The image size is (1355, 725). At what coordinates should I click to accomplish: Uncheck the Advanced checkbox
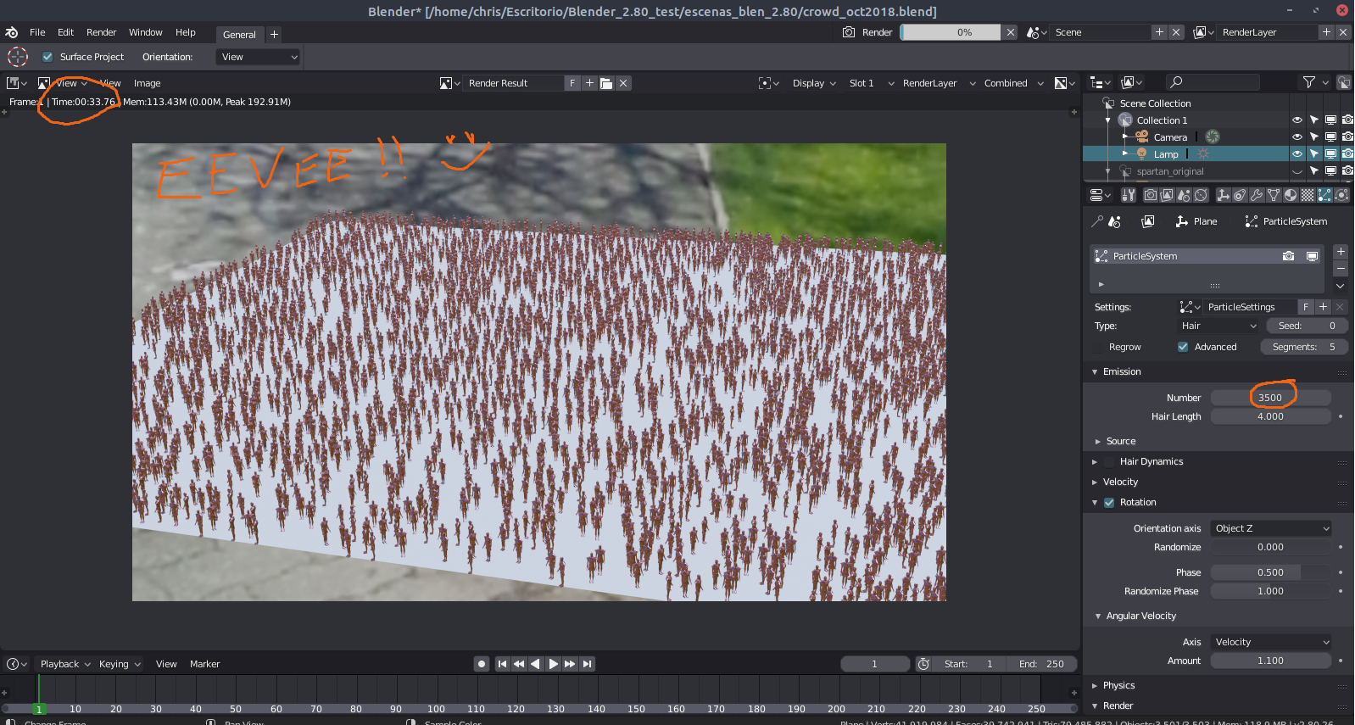[1183, 347]
